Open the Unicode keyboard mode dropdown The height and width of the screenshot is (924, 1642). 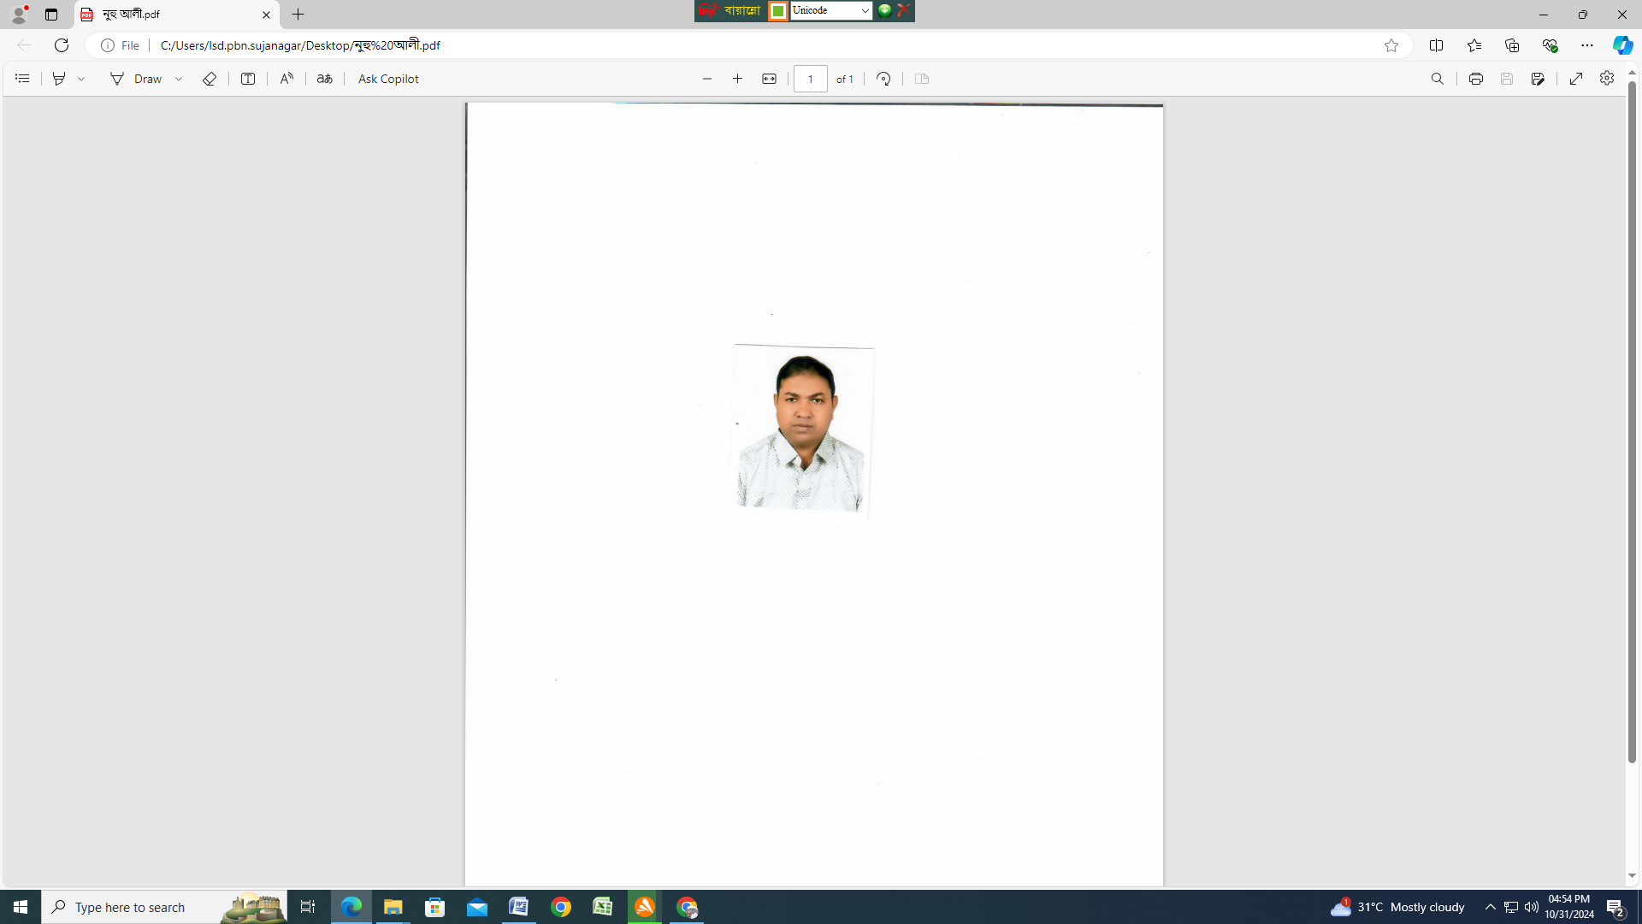tap(865, 11)
